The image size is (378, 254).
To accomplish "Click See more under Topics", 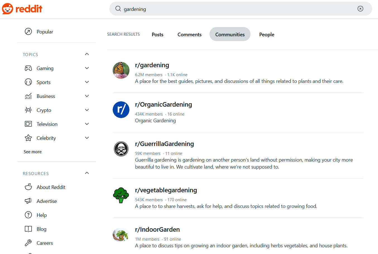I will point(33,152).
